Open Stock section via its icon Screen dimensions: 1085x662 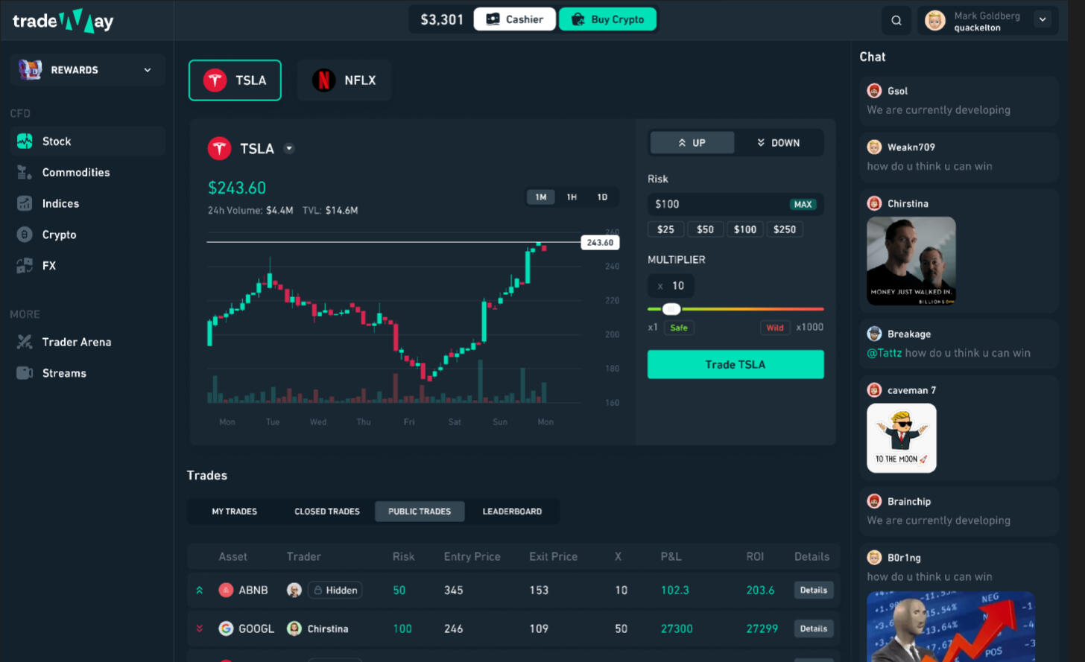pos(25,141)
